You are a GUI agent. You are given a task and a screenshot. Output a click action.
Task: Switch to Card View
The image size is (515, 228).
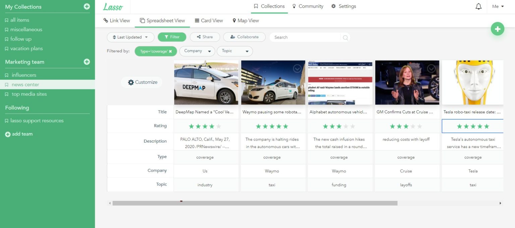pos(209,20)
